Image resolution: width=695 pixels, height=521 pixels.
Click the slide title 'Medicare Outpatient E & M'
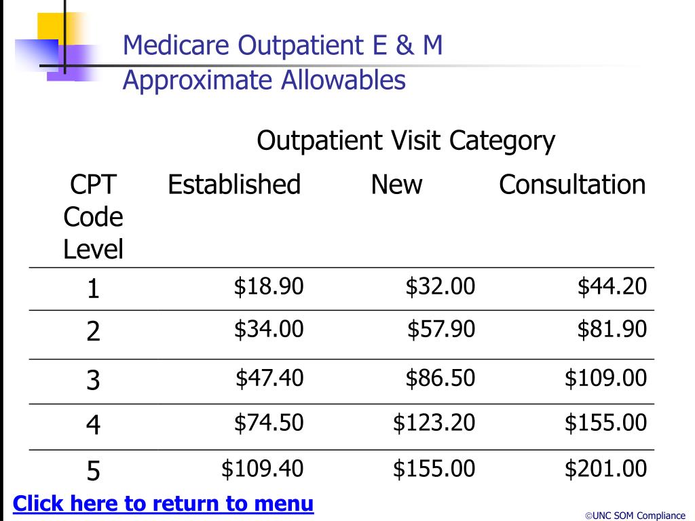(x=283, y=45)
